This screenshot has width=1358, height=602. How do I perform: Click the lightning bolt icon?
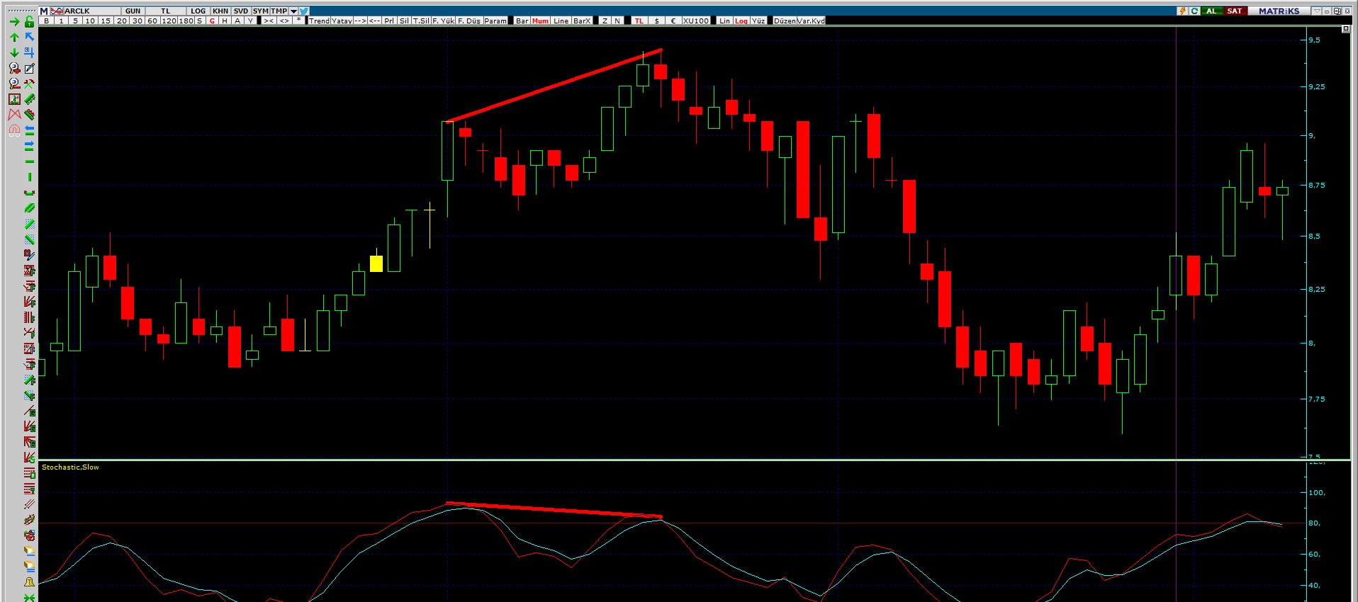(1182, 11)
